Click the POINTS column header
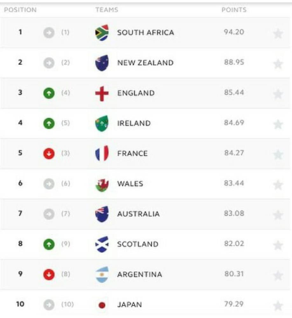 click(x=234, y=10)
